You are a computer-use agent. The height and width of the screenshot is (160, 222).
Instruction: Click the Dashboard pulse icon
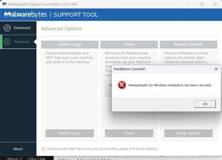click(7, 28)
